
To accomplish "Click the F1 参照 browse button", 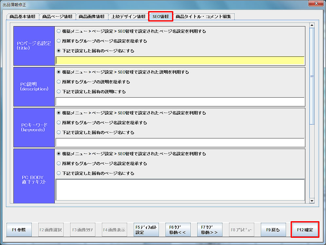I will coord(19,230).
